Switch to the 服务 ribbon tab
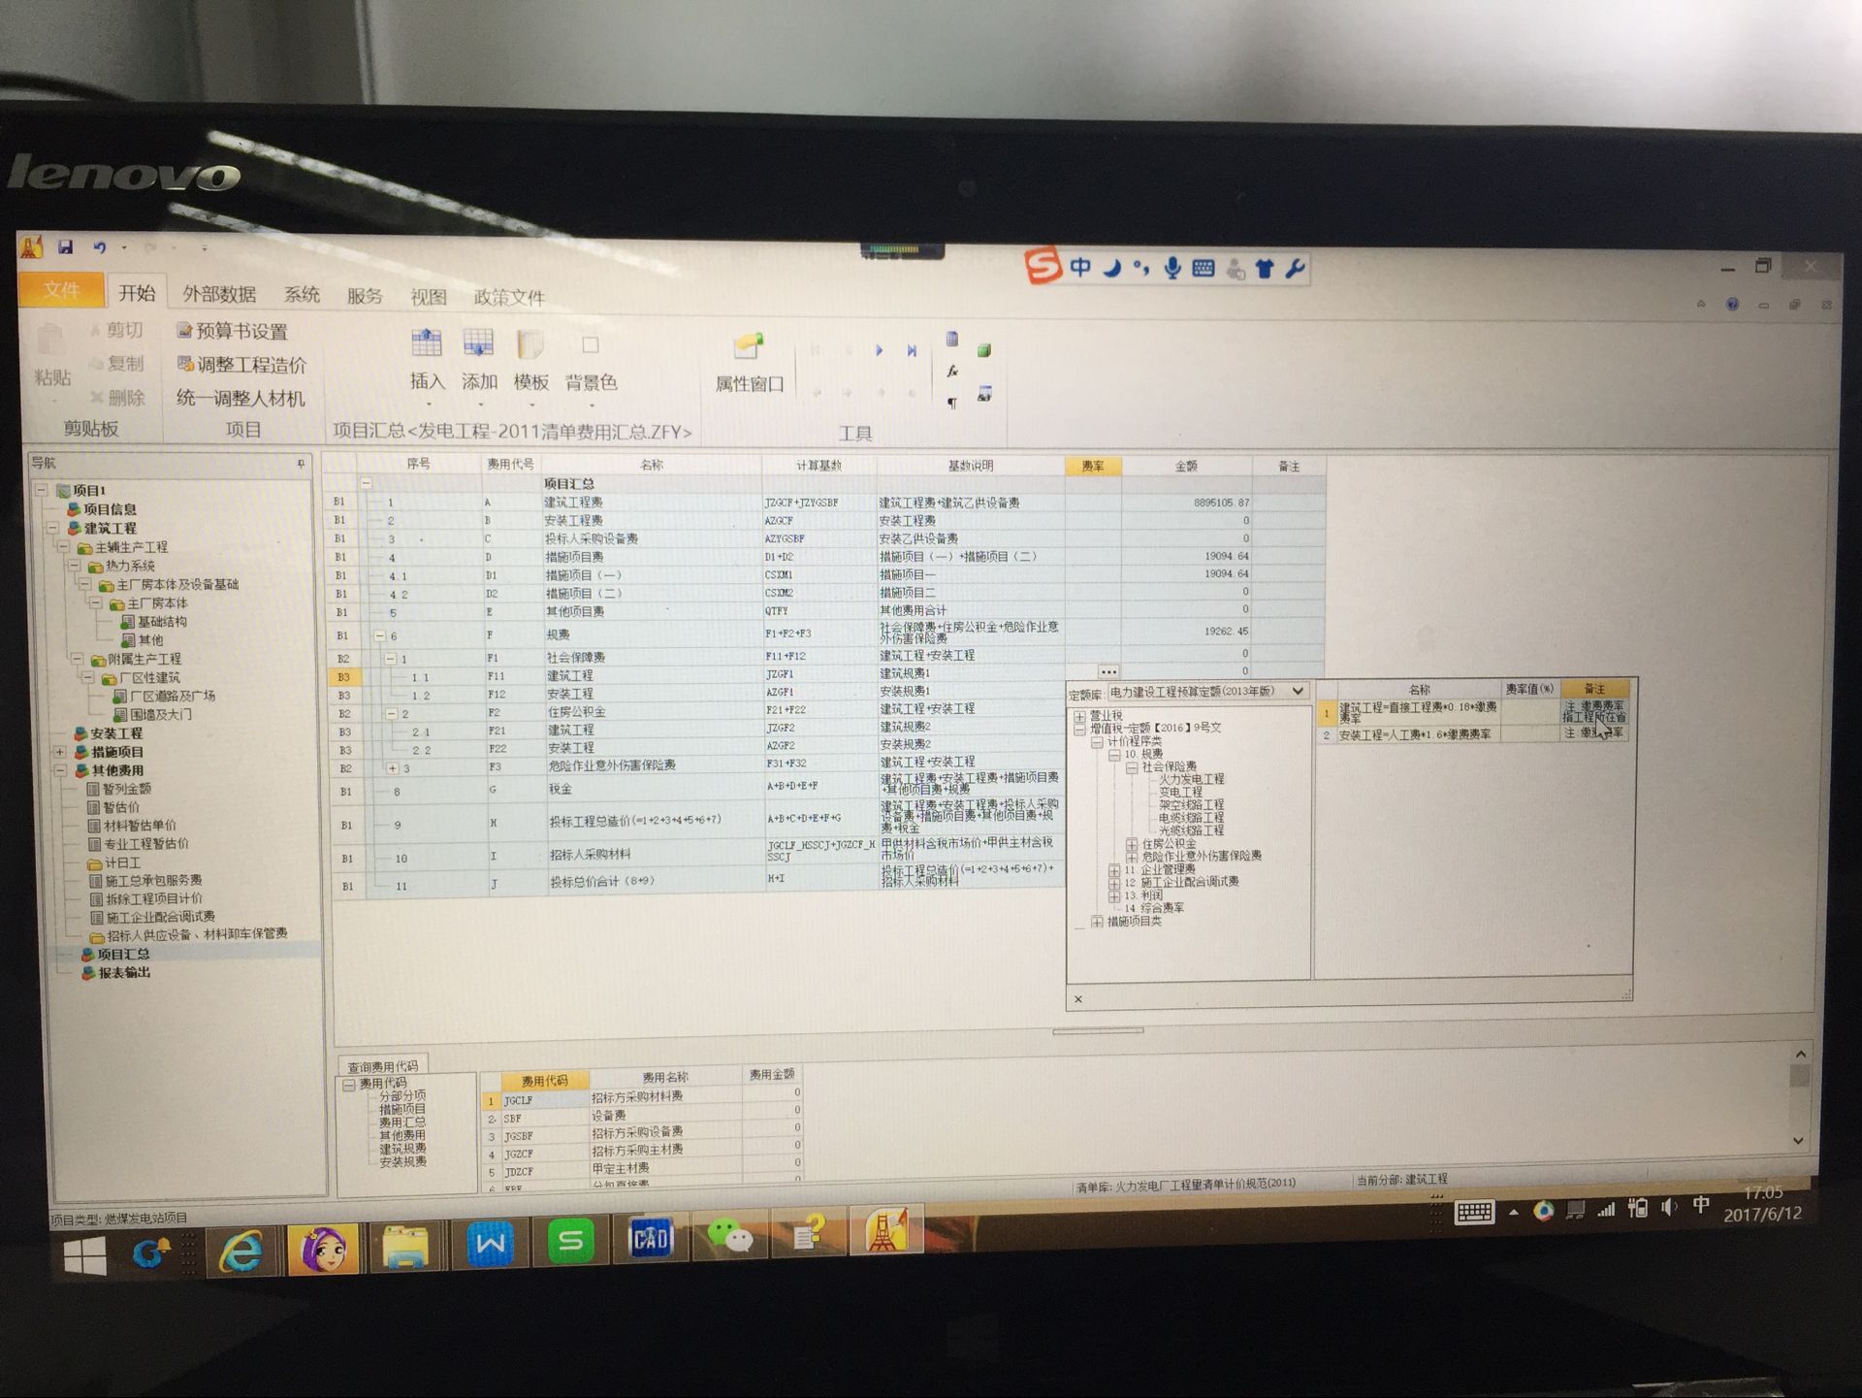 click(365, 296)
